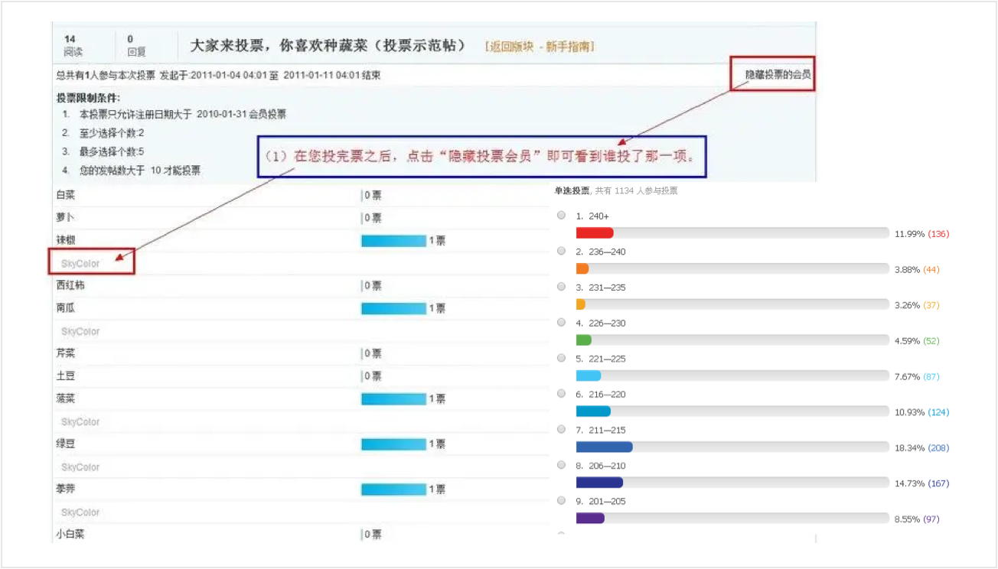Select the "201—205" radio button
Viewport: 998px width, 569px height.
click(x=562, y=500)
